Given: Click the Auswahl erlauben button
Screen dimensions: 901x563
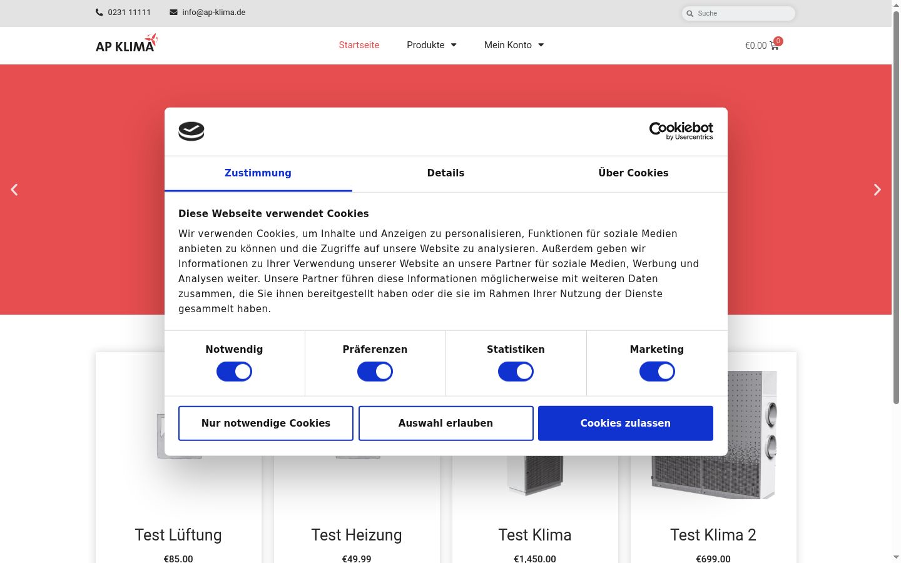Looking at the screenshot, I should [x=445, y=424].
